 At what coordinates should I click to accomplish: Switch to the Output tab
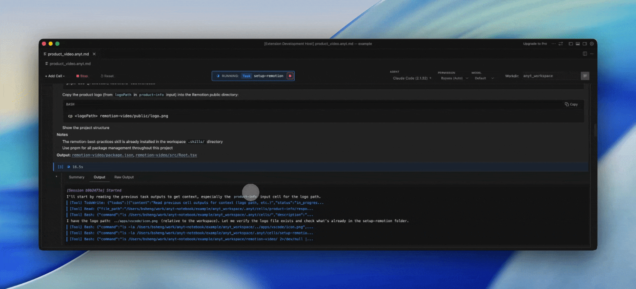point(100,177)
